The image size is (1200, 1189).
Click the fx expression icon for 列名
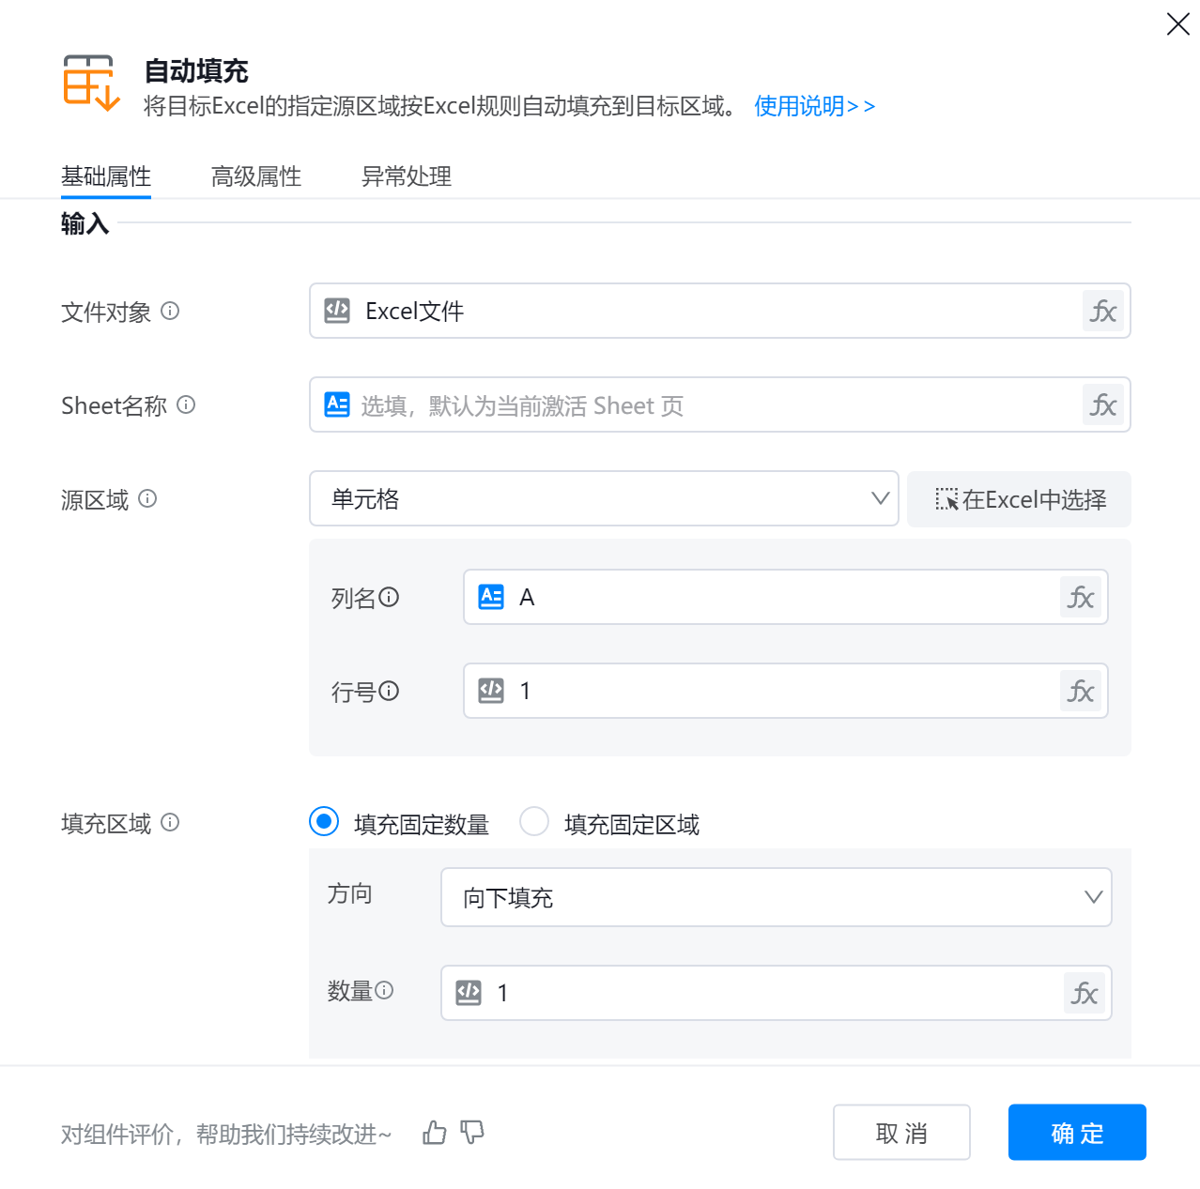[1080, 598]
